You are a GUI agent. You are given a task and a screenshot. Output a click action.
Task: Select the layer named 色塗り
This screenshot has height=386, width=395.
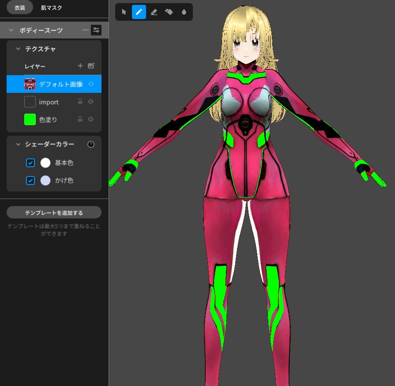tap(48, 119)
